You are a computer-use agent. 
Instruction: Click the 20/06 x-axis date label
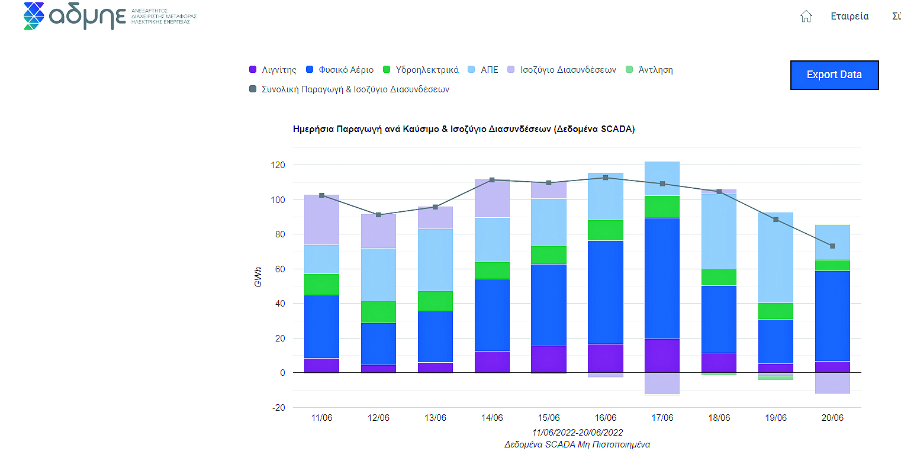point(832,418)
